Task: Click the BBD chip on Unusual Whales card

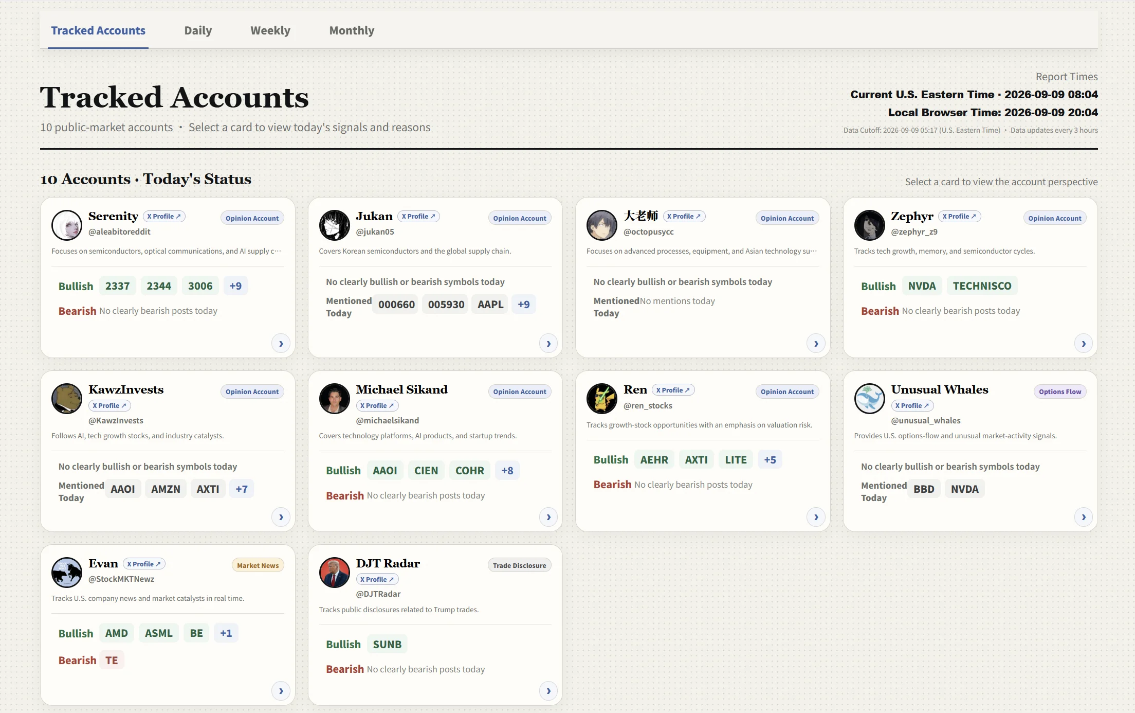Action: 924,489
